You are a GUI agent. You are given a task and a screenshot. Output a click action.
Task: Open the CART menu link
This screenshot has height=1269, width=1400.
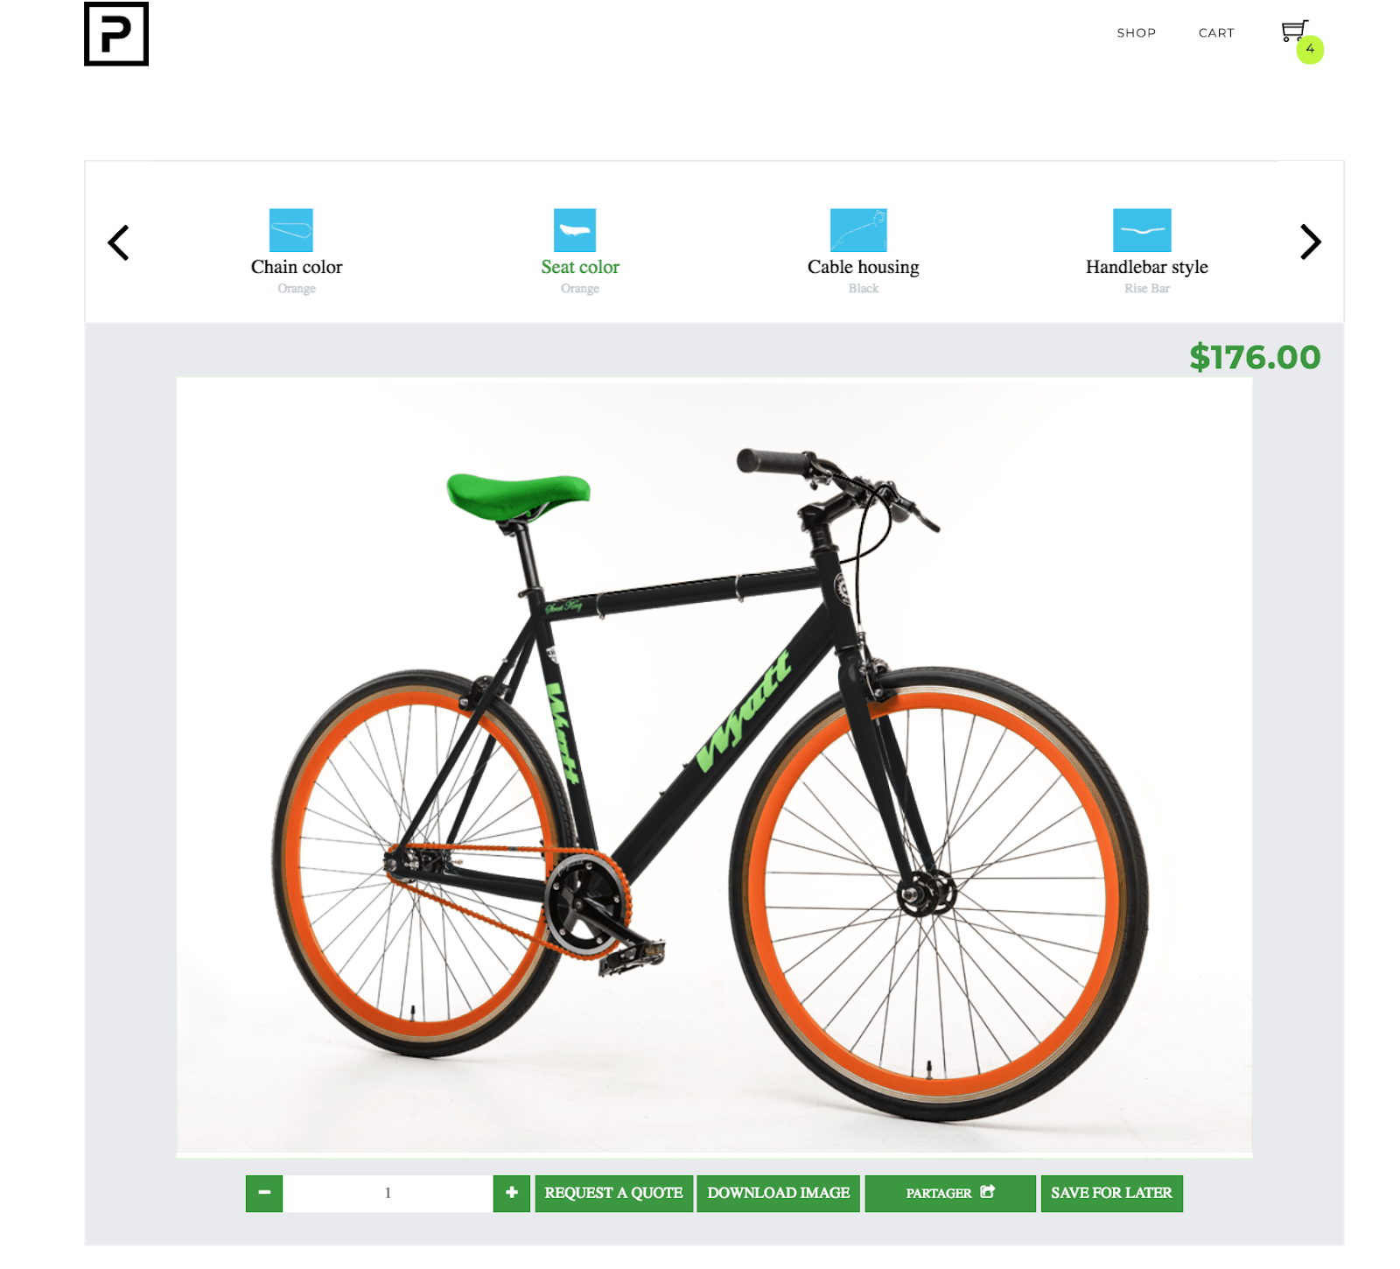1216,33
